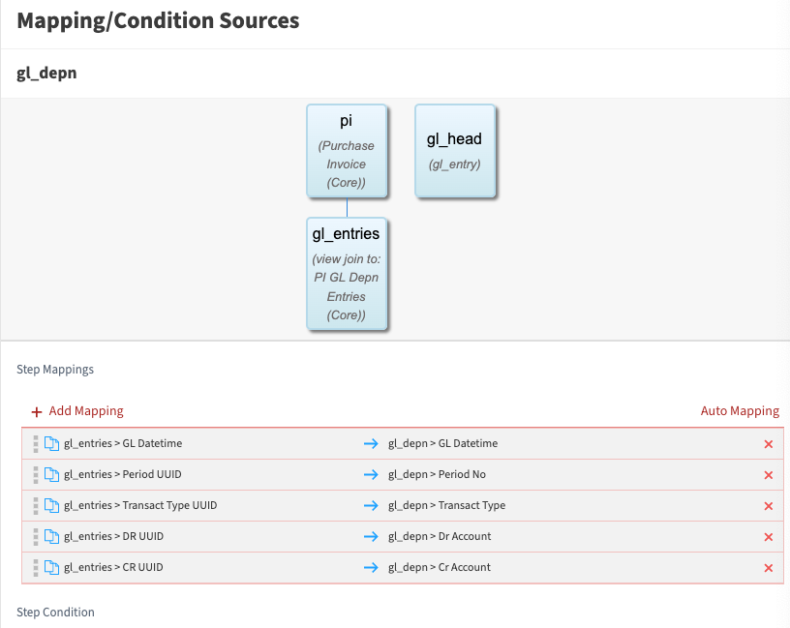Click the copy icon beside DR UUID source
Image resolution: width=790 pixels, height=628 pixels.
(x=52, y=537)
